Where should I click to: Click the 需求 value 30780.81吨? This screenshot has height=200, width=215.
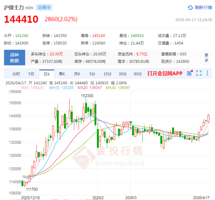click(x=139, y=61)
